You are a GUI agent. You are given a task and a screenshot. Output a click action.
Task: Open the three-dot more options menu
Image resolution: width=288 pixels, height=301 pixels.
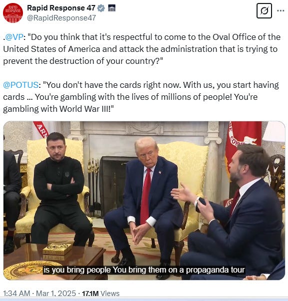(281, 11)
